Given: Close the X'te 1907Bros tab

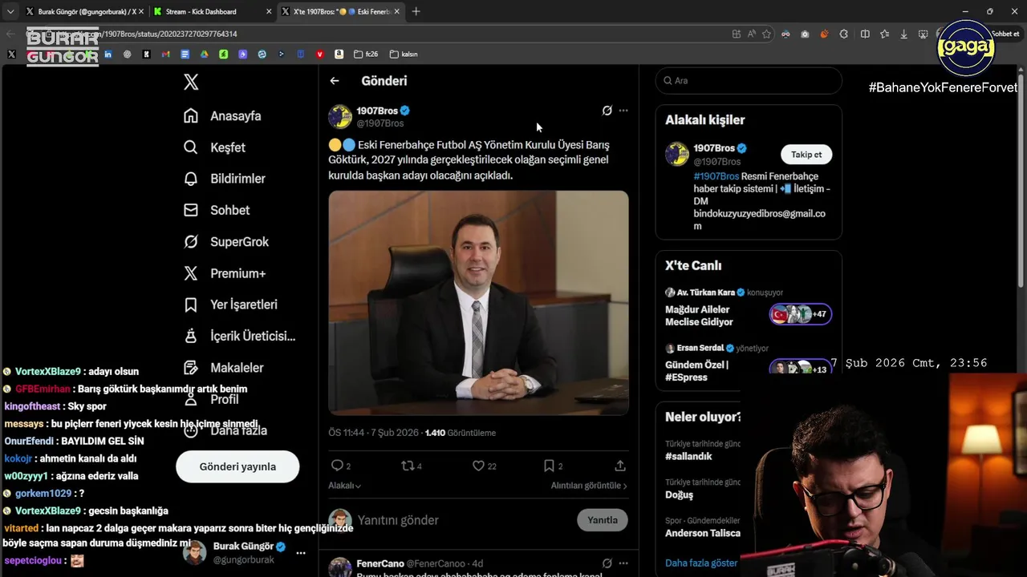Looking at the screenshot, I should point(396,12).
